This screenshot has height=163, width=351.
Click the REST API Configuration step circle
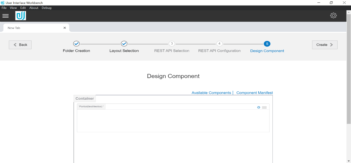[219, 43]
